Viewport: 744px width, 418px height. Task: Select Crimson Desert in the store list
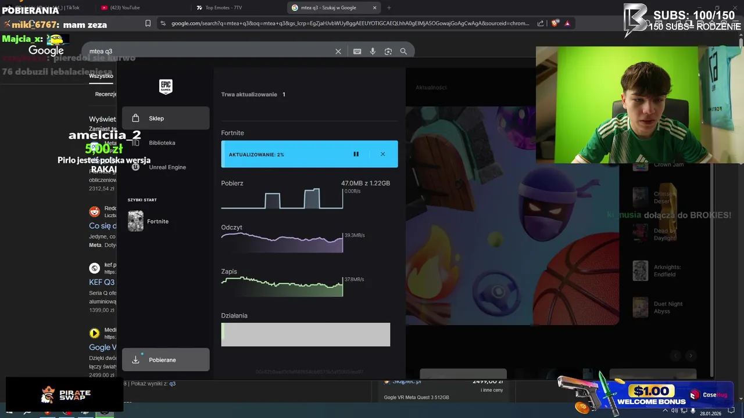click(656, 198)
